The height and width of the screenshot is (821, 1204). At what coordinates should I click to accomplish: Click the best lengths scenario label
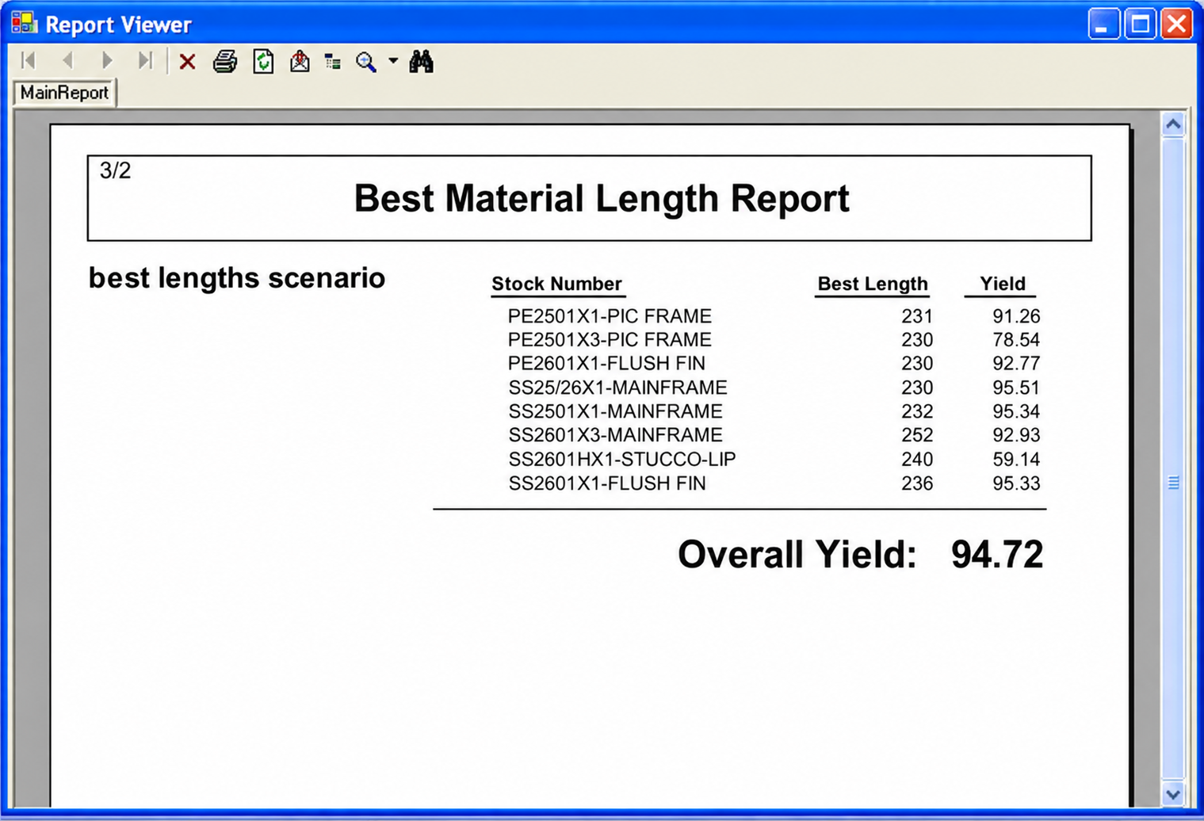pos(237,278)
